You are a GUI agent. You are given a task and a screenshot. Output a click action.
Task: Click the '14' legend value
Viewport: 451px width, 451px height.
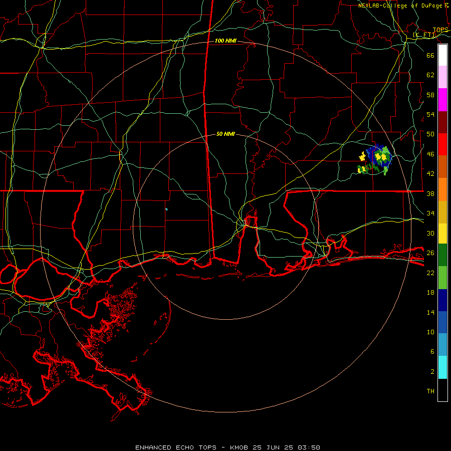click(430, 312)
